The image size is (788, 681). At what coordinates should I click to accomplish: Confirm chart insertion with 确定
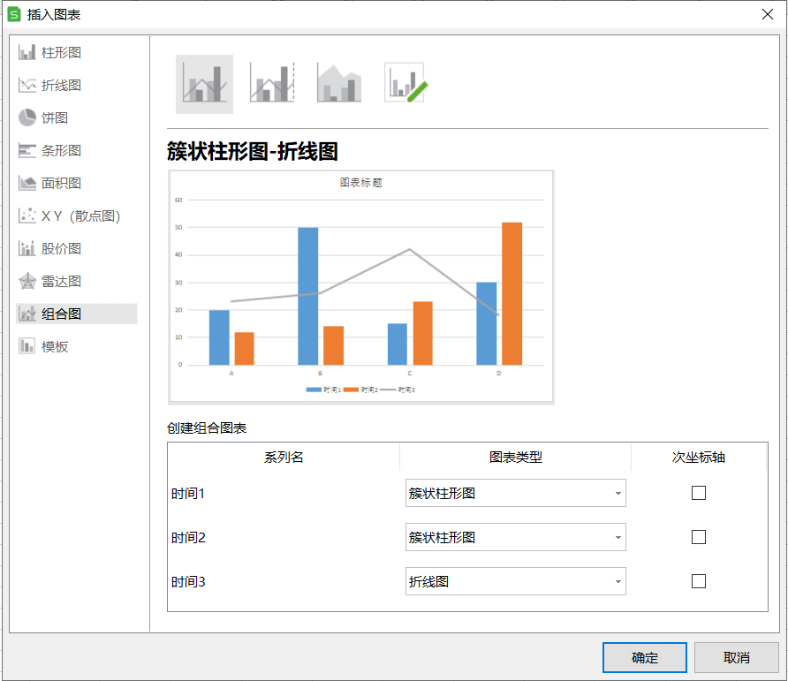point(644,657)
